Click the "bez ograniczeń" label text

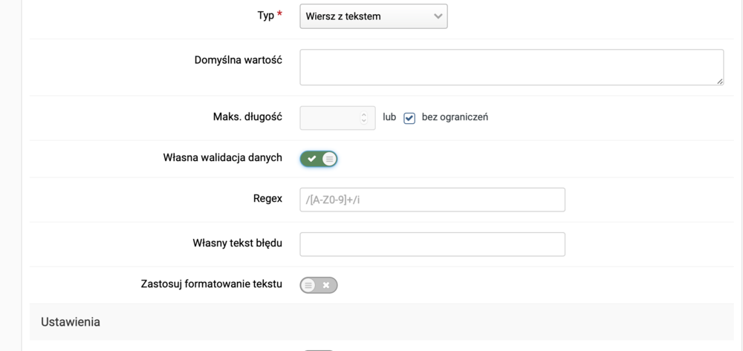(x=454, y=117)
